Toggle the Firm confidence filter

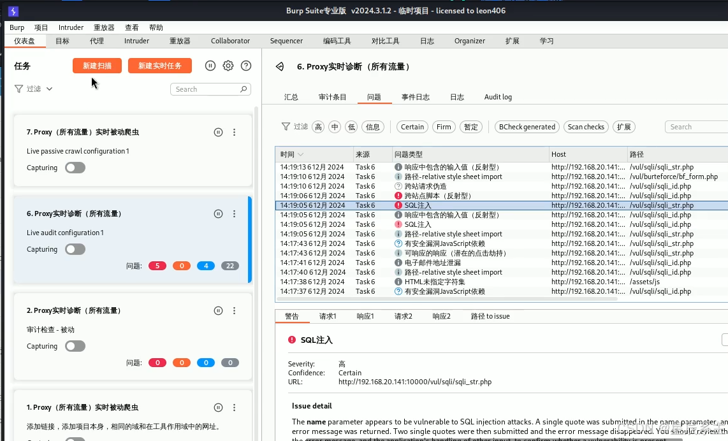click(x=444, y=127)
